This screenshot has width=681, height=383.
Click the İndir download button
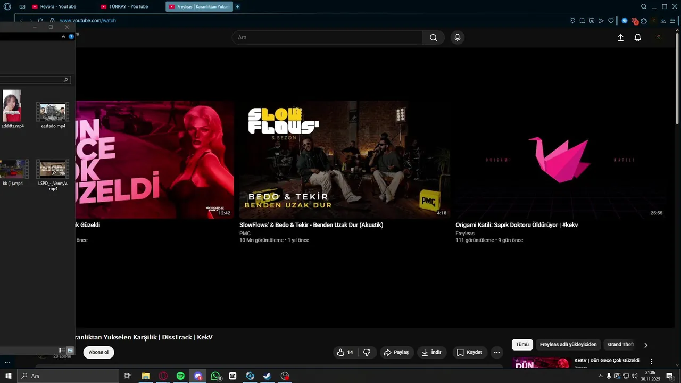tap(431, 352)
